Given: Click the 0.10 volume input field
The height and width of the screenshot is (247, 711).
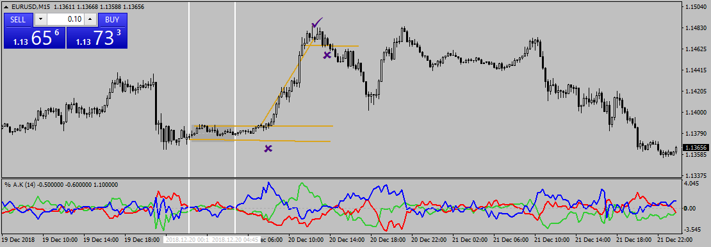Looking at the screenshot, I should (x=65, y=19).
